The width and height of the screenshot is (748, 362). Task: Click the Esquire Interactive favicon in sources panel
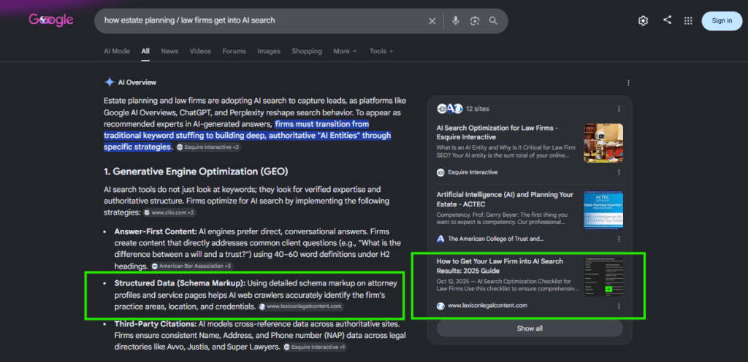pos(440,172)
